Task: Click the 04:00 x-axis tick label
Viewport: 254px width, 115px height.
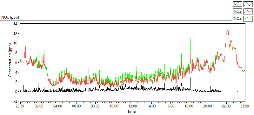Action: pyautogui.click(x=58, y=106)
